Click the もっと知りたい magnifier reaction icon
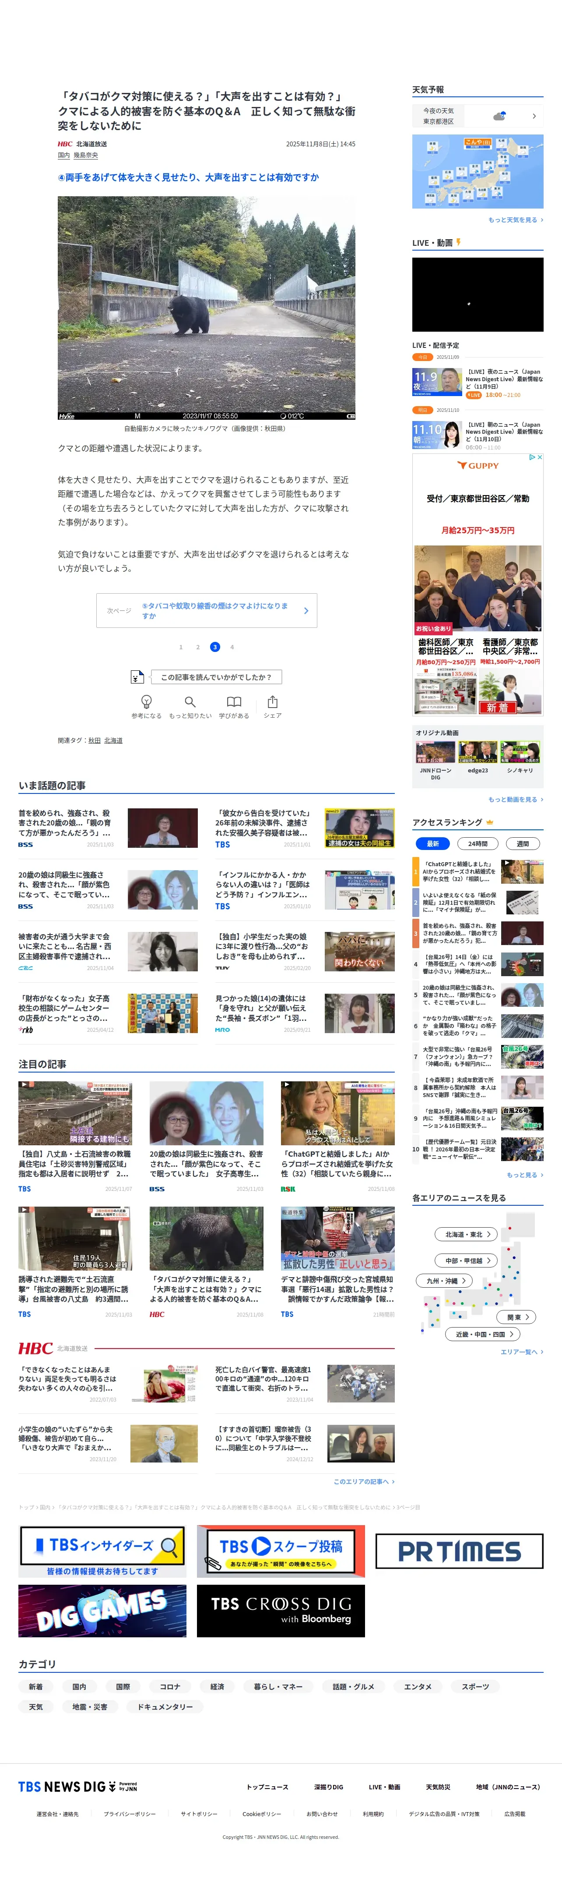This screenshot has width=562, height=1898. 190,701
